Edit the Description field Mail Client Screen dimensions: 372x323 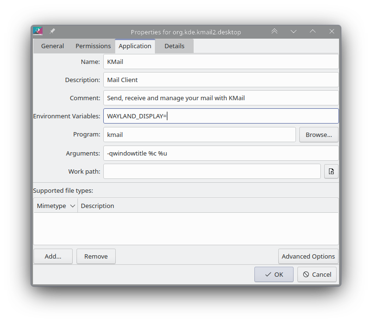click(x=221, y=80)
